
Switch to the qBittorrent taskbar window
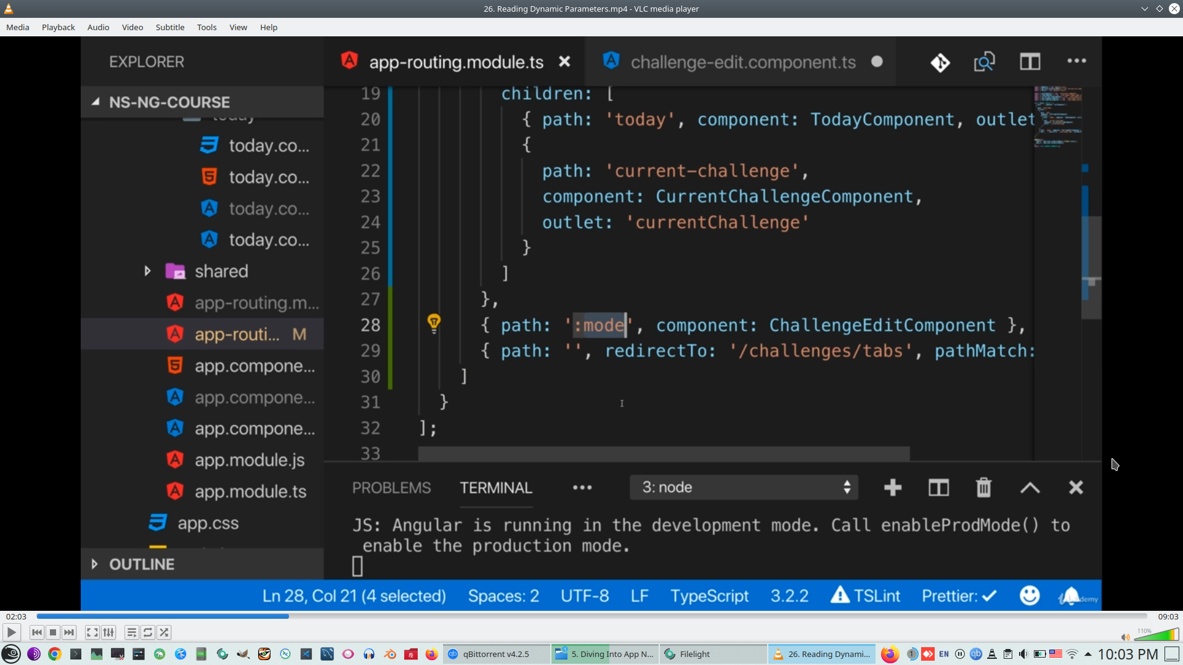point(495,654)
